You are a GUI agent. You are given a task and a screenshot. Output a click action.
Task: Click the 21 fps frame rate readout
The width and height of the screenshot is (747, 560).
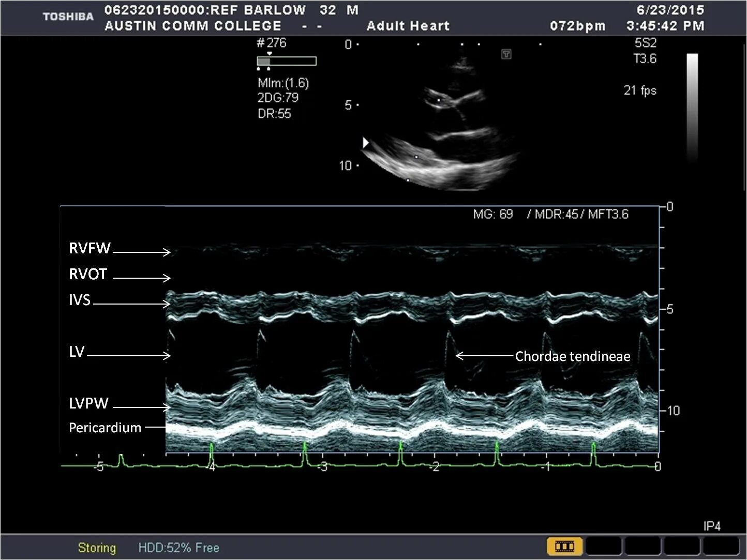point(640,90)
